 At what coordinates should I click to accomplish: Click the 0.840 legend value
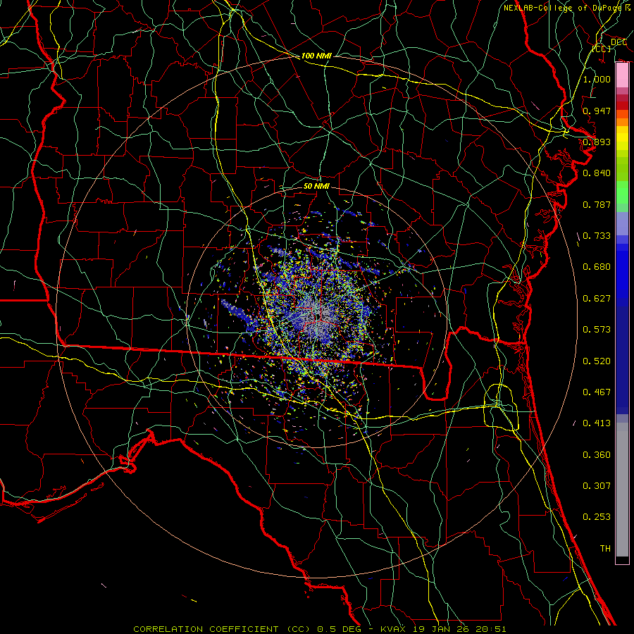(x=597, y=173)
